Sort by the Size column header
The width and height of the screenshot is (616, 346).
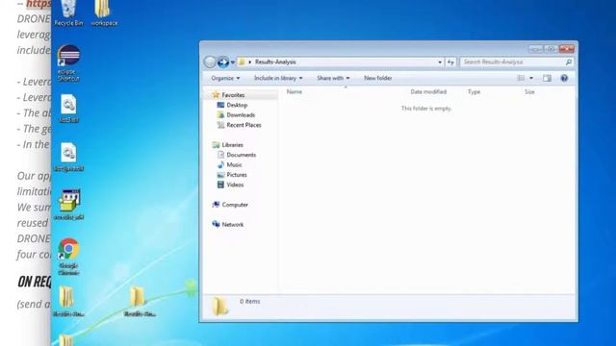click(529, 92)
